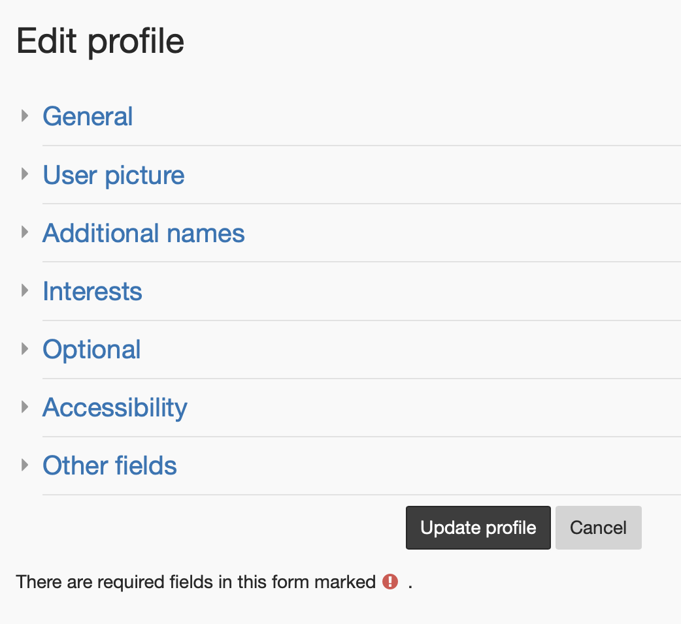Open the Optional section heading
The image size is (681, 624).
(x=91, y=349)
